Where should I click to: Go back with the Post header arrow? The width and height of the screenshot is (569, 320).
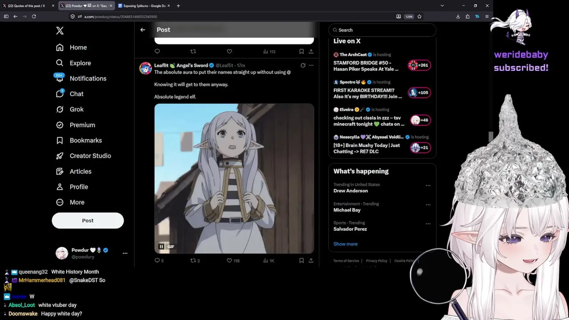tap(143, 30)
